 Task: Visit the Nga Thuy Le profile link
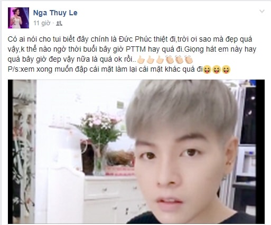(x=55, y=13)
